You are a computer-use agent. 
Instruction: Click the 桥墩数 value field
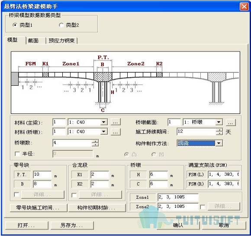click(x=72, y=143)
